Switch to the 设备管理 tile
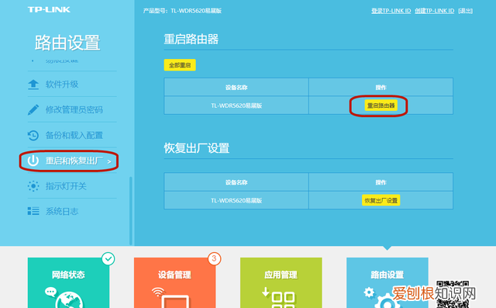 pos(174,282)
